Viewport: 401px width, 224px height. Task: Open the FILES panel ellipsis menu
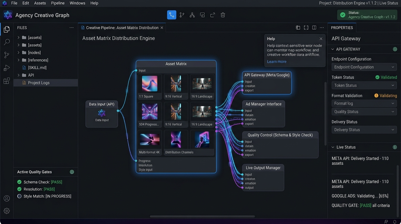[x=71, y=28]
